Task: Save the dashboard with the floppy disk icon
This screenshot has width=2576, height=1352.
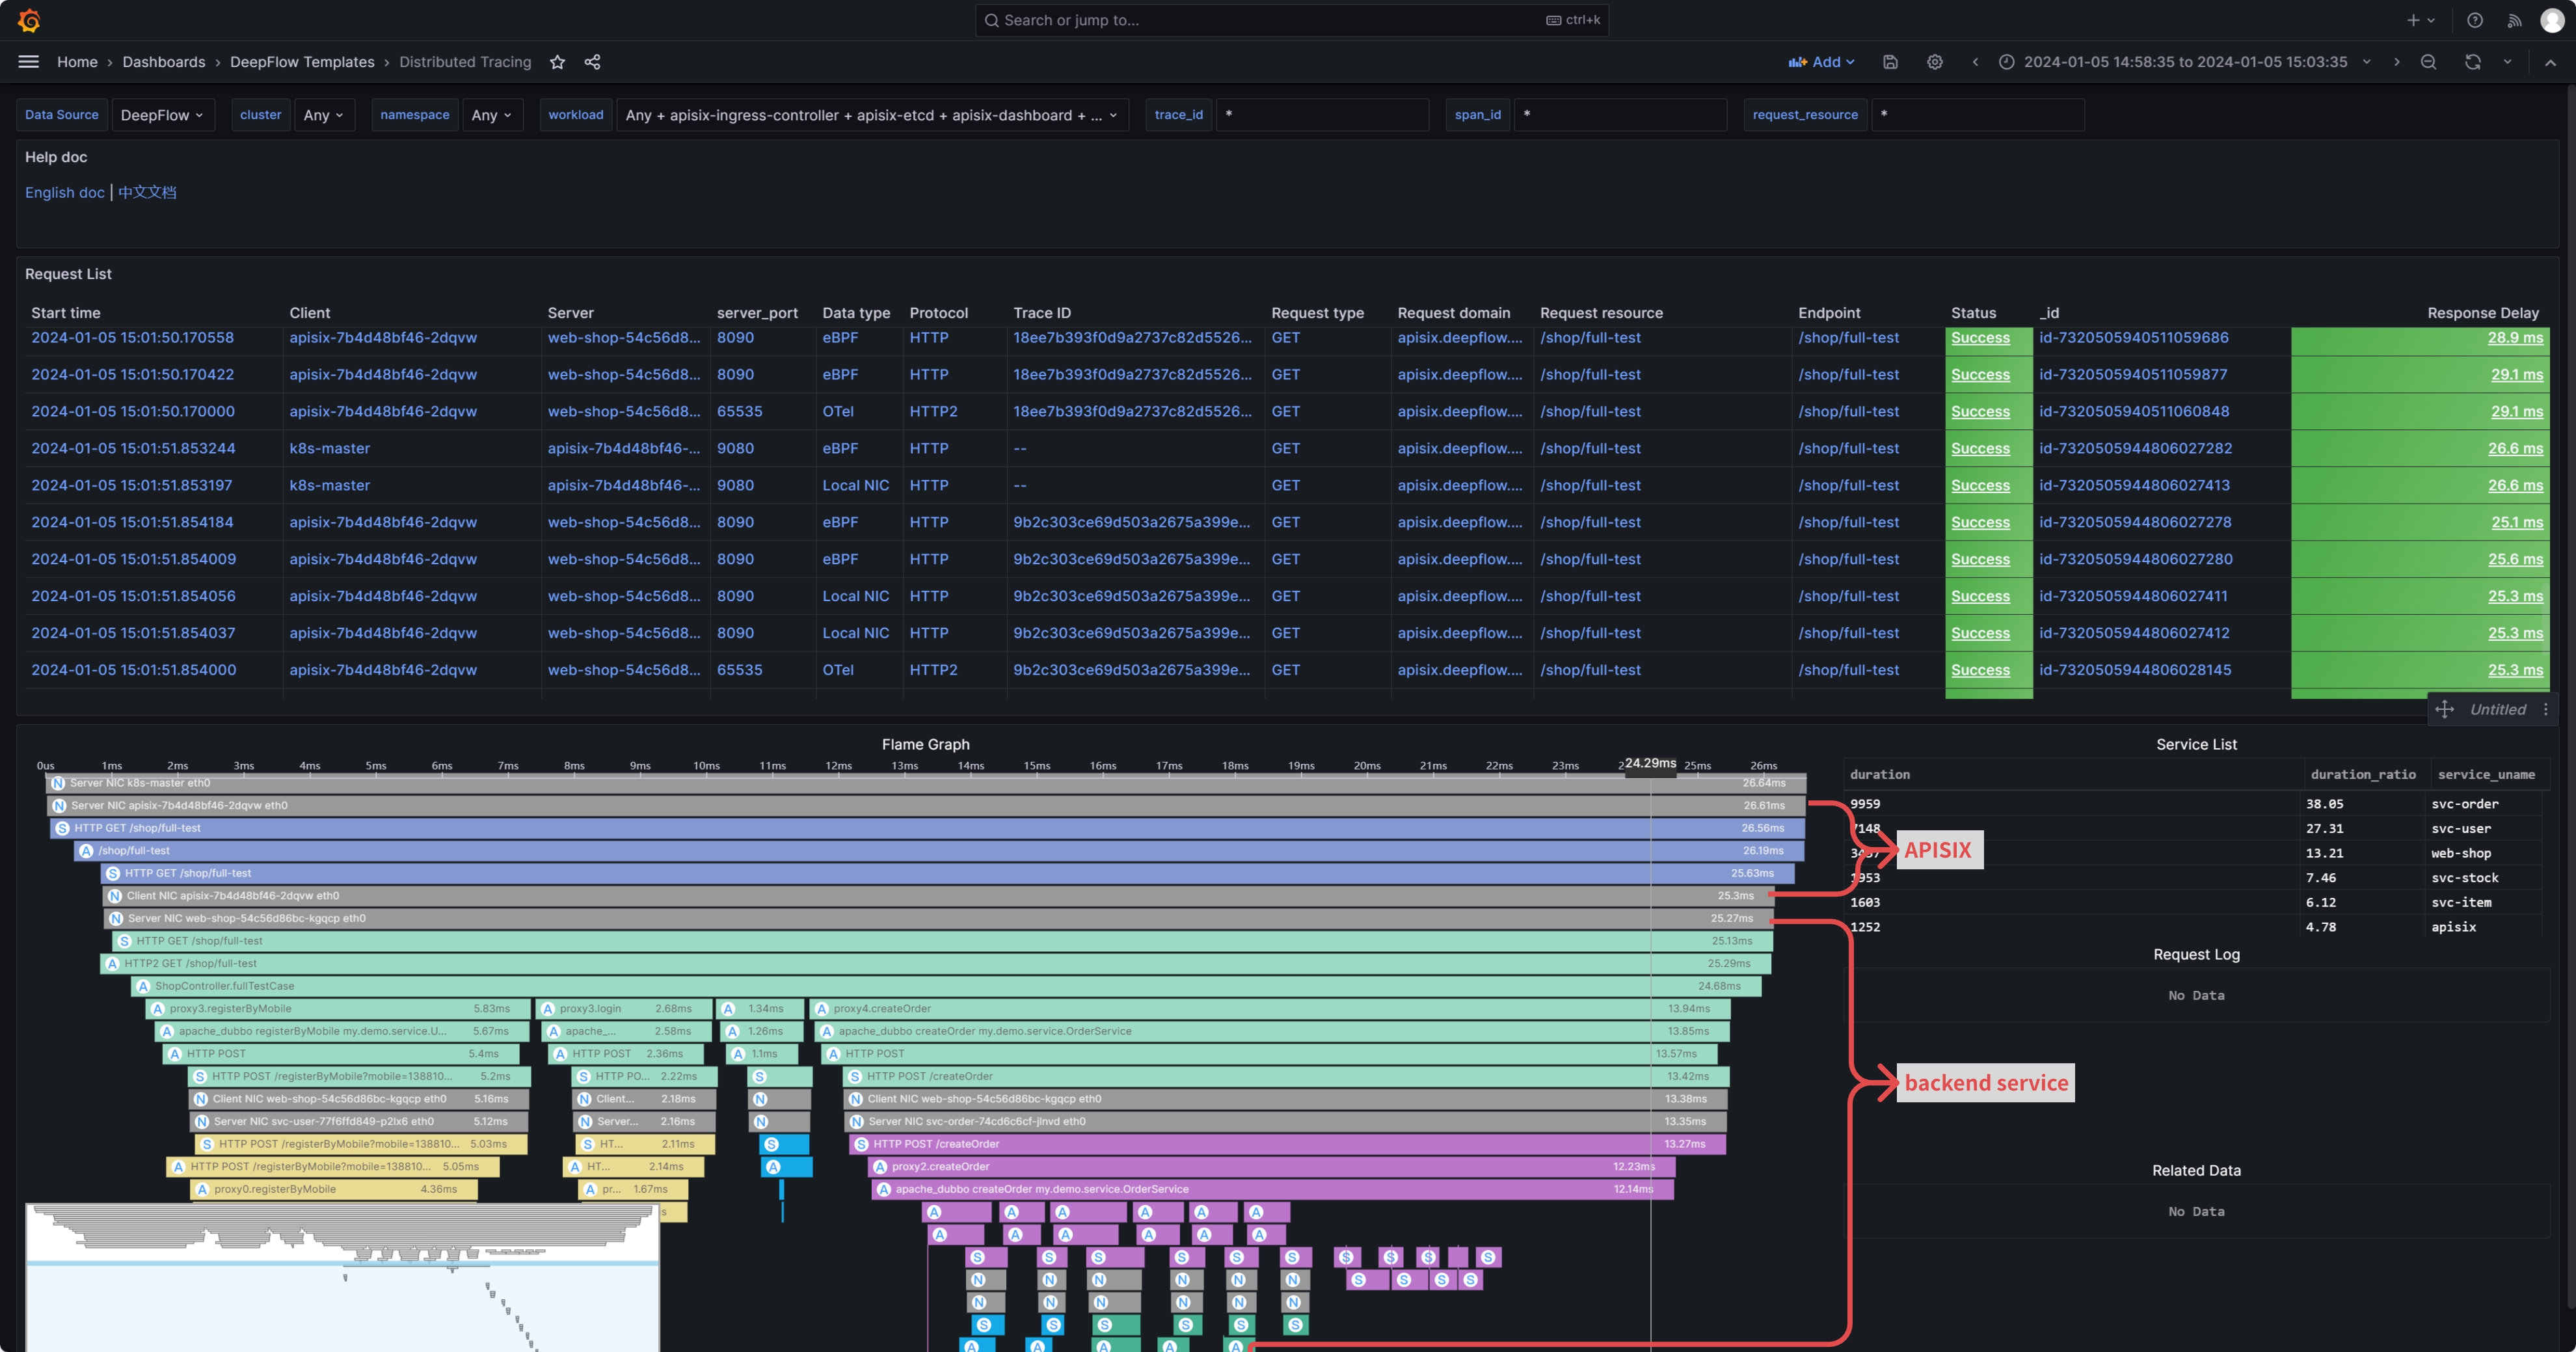Action: pos(1889,62)
